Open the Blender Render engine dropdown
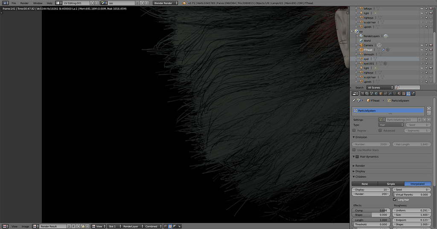437x229 pixels. (x=165, y=3)
